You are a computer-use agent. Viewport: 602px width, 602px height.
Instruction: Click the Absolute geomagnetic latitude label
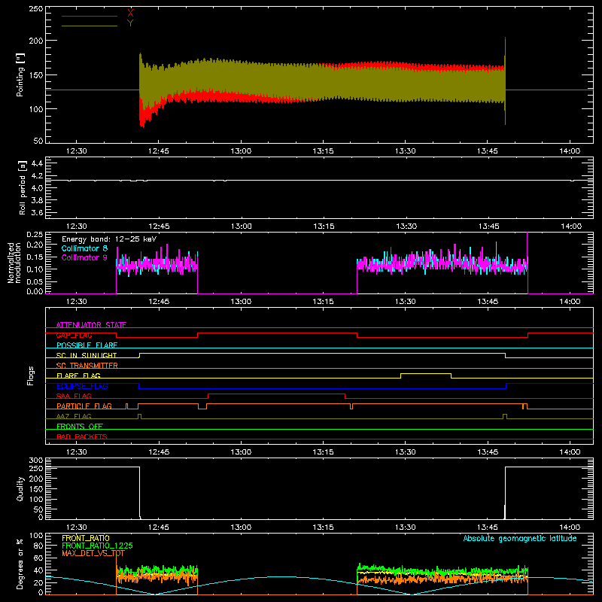click(x=520, y=539)
